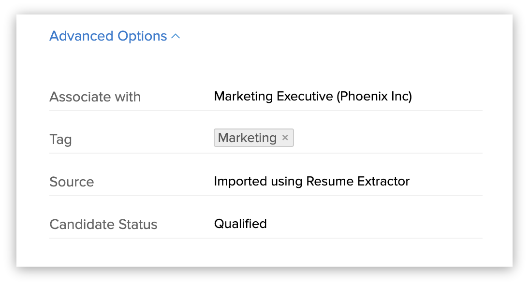Screen dimensions: 529x285
Task: Click the Associate with label
Action: (95, 97)
